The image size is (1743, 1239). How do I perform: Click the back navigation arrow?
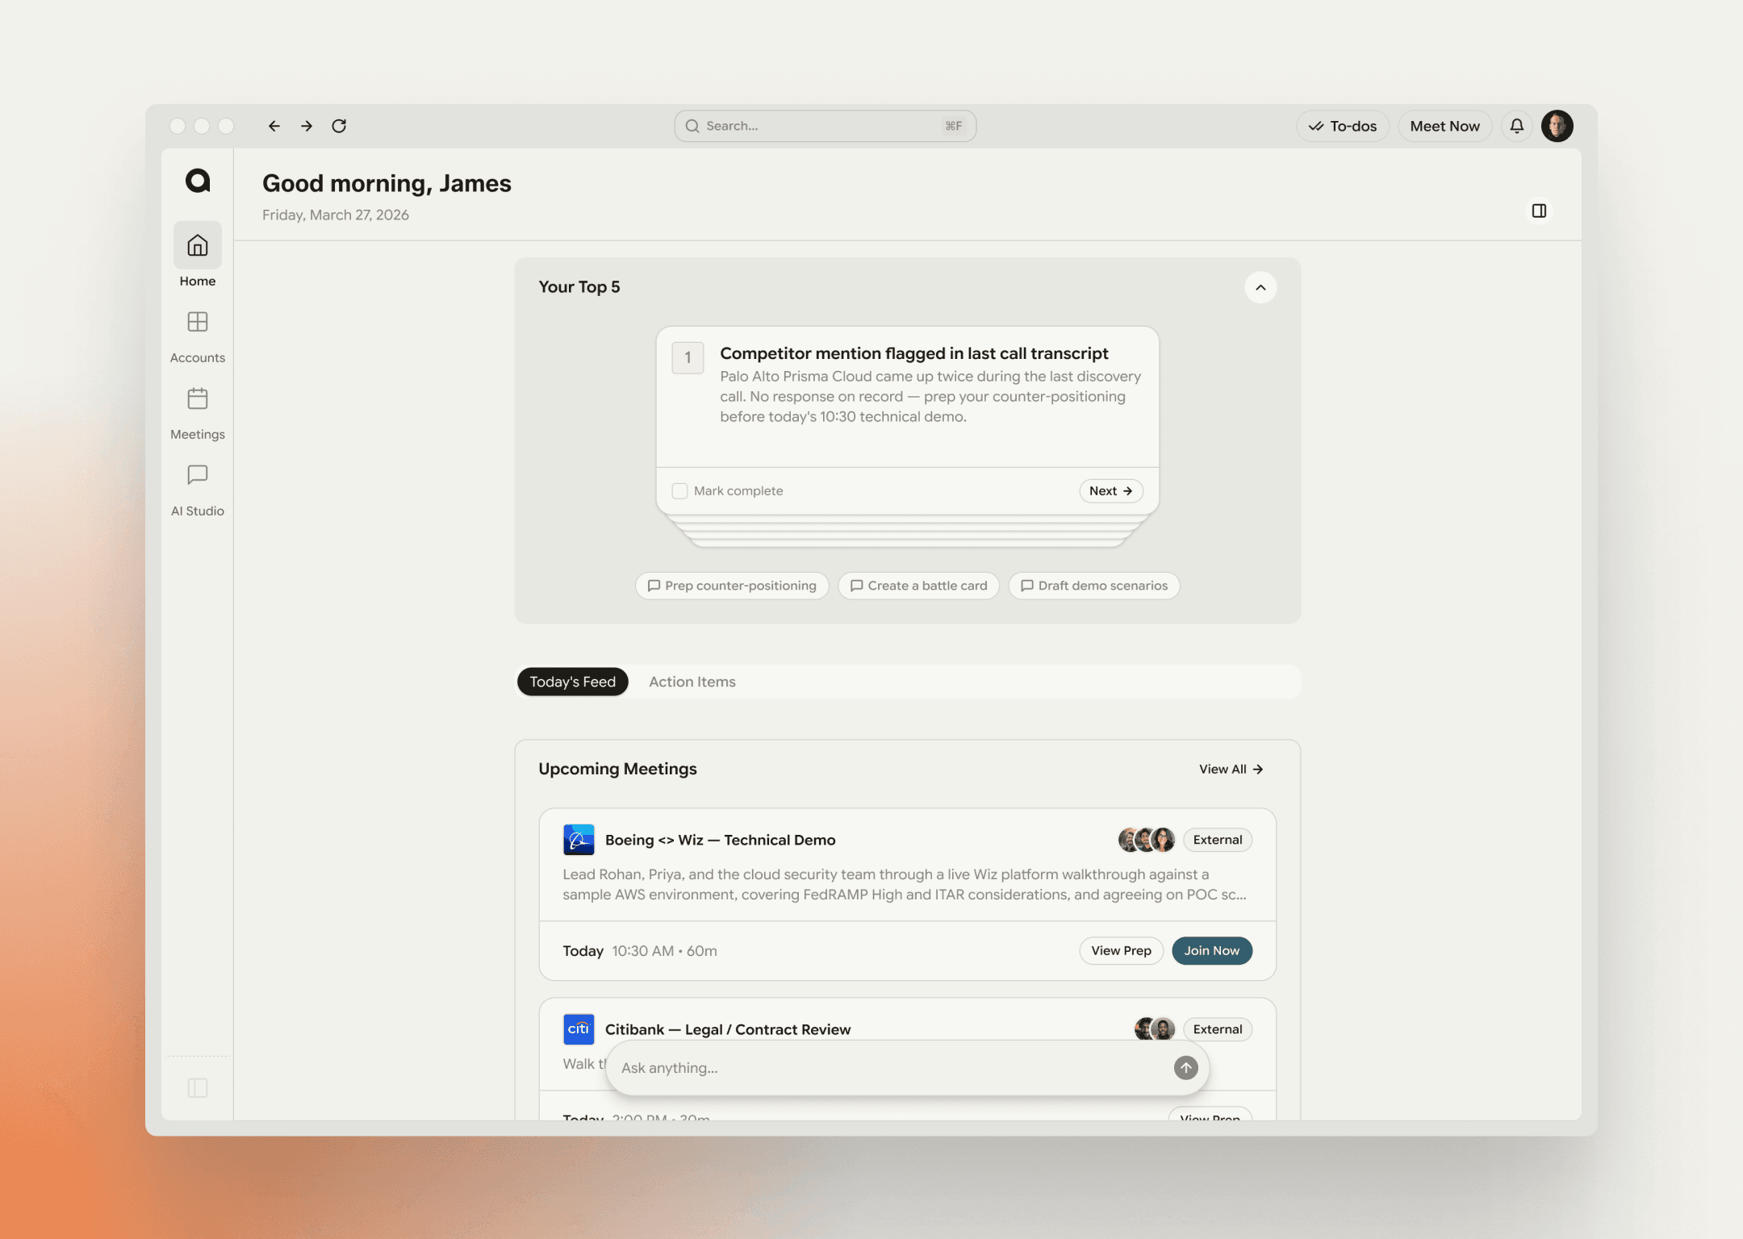click(x=274, y=126)
